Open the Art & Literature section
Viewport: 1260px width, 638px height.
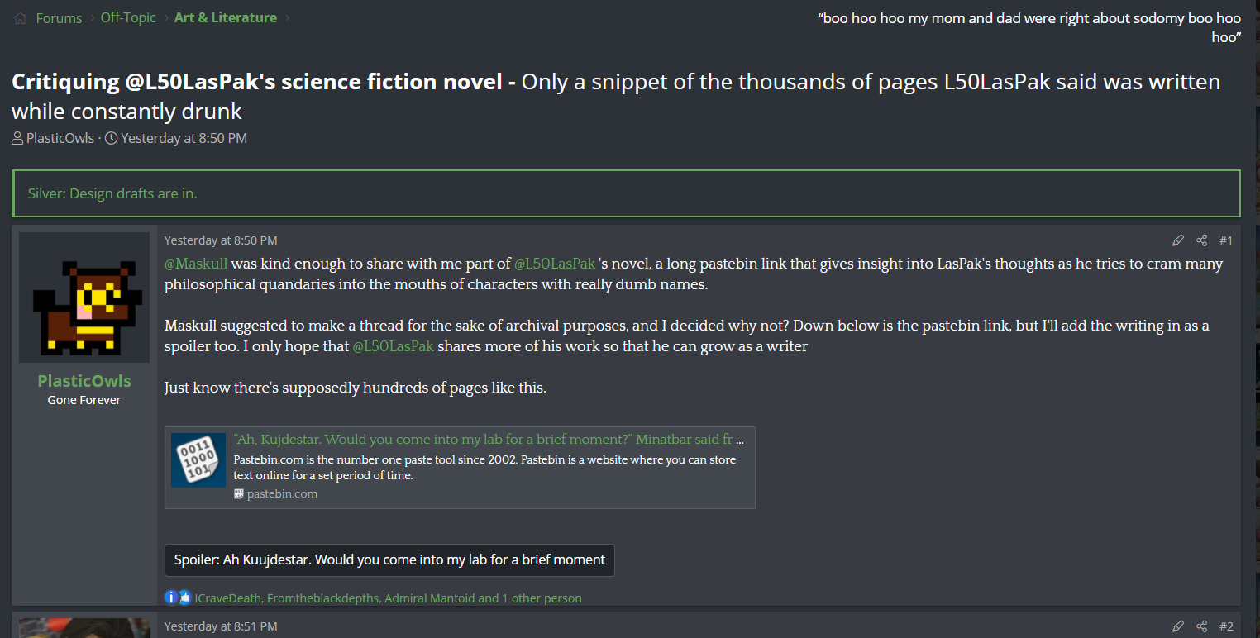[225, 18]
